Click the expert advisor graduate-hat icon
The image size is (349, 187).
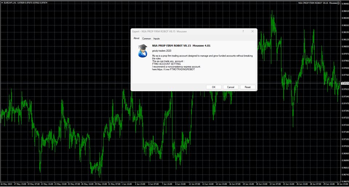[x=143, y=51]
